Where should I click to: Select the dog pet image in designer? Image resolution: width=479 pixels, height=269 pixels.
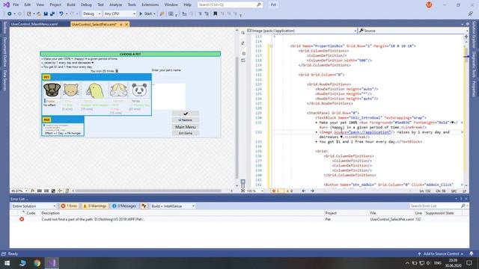click(52, 90)
